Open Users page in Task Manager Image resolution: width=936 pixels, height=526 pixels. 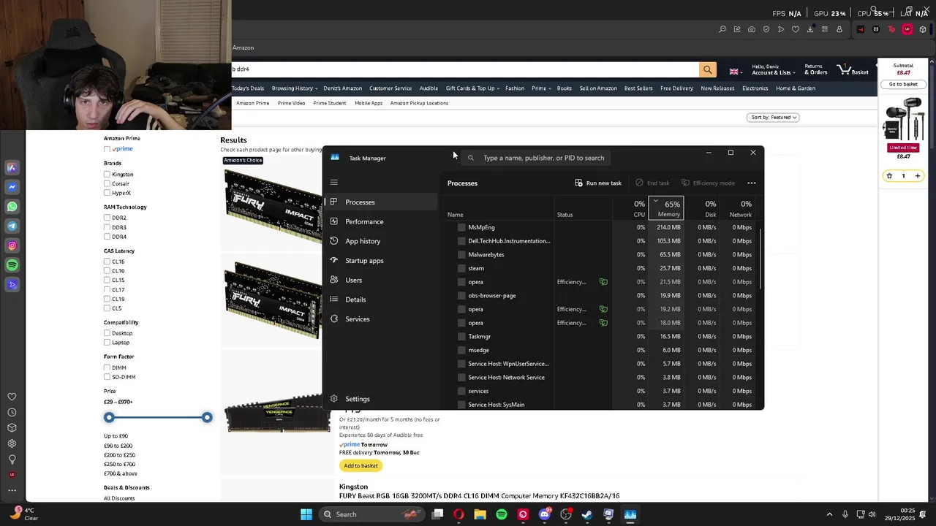(x=380, y=280)
